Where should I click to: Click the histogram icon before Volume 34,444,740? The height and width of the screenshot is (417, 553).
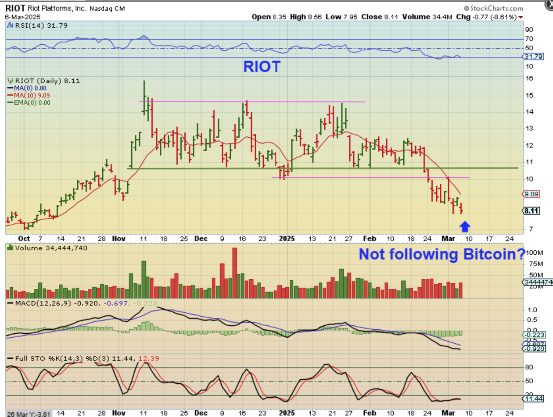click(x=10, y=248)
